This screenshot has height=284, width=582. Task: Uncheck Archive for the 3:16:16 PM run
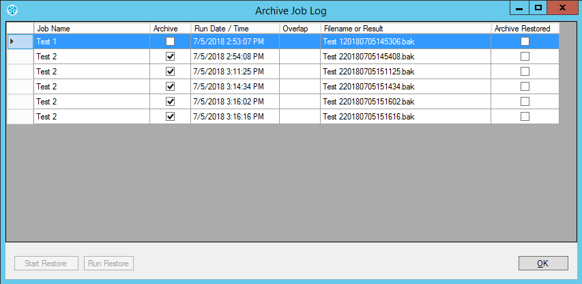click(170, 117)
